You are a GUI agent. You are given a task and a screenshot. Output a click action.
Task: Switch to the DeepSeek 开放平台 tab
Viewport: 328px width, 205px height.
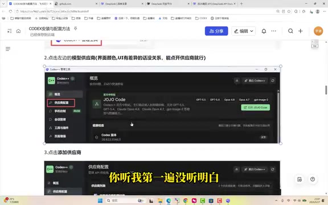169,4
